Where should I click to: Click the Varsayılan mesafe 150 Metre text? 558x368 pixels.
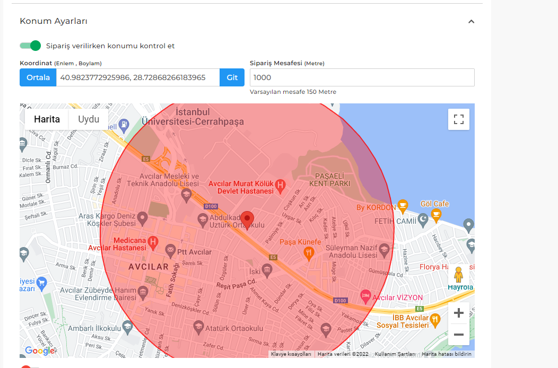tap(293, 92)
